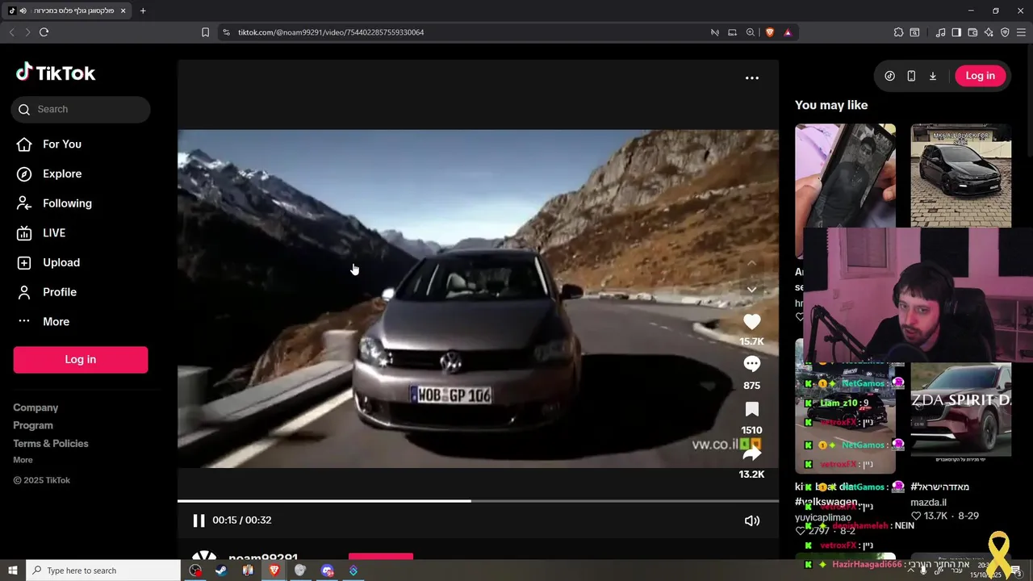
Task: Go back in browser history
Action: point(11,32)
